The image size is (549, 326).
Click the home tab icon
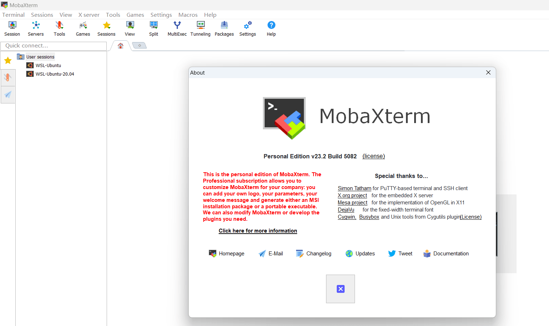pyautogui.click(x=121, y=46)
